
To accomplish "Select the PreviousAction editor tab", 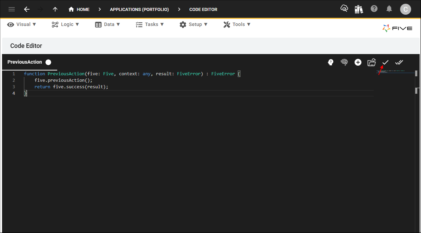I will [25, 62].
